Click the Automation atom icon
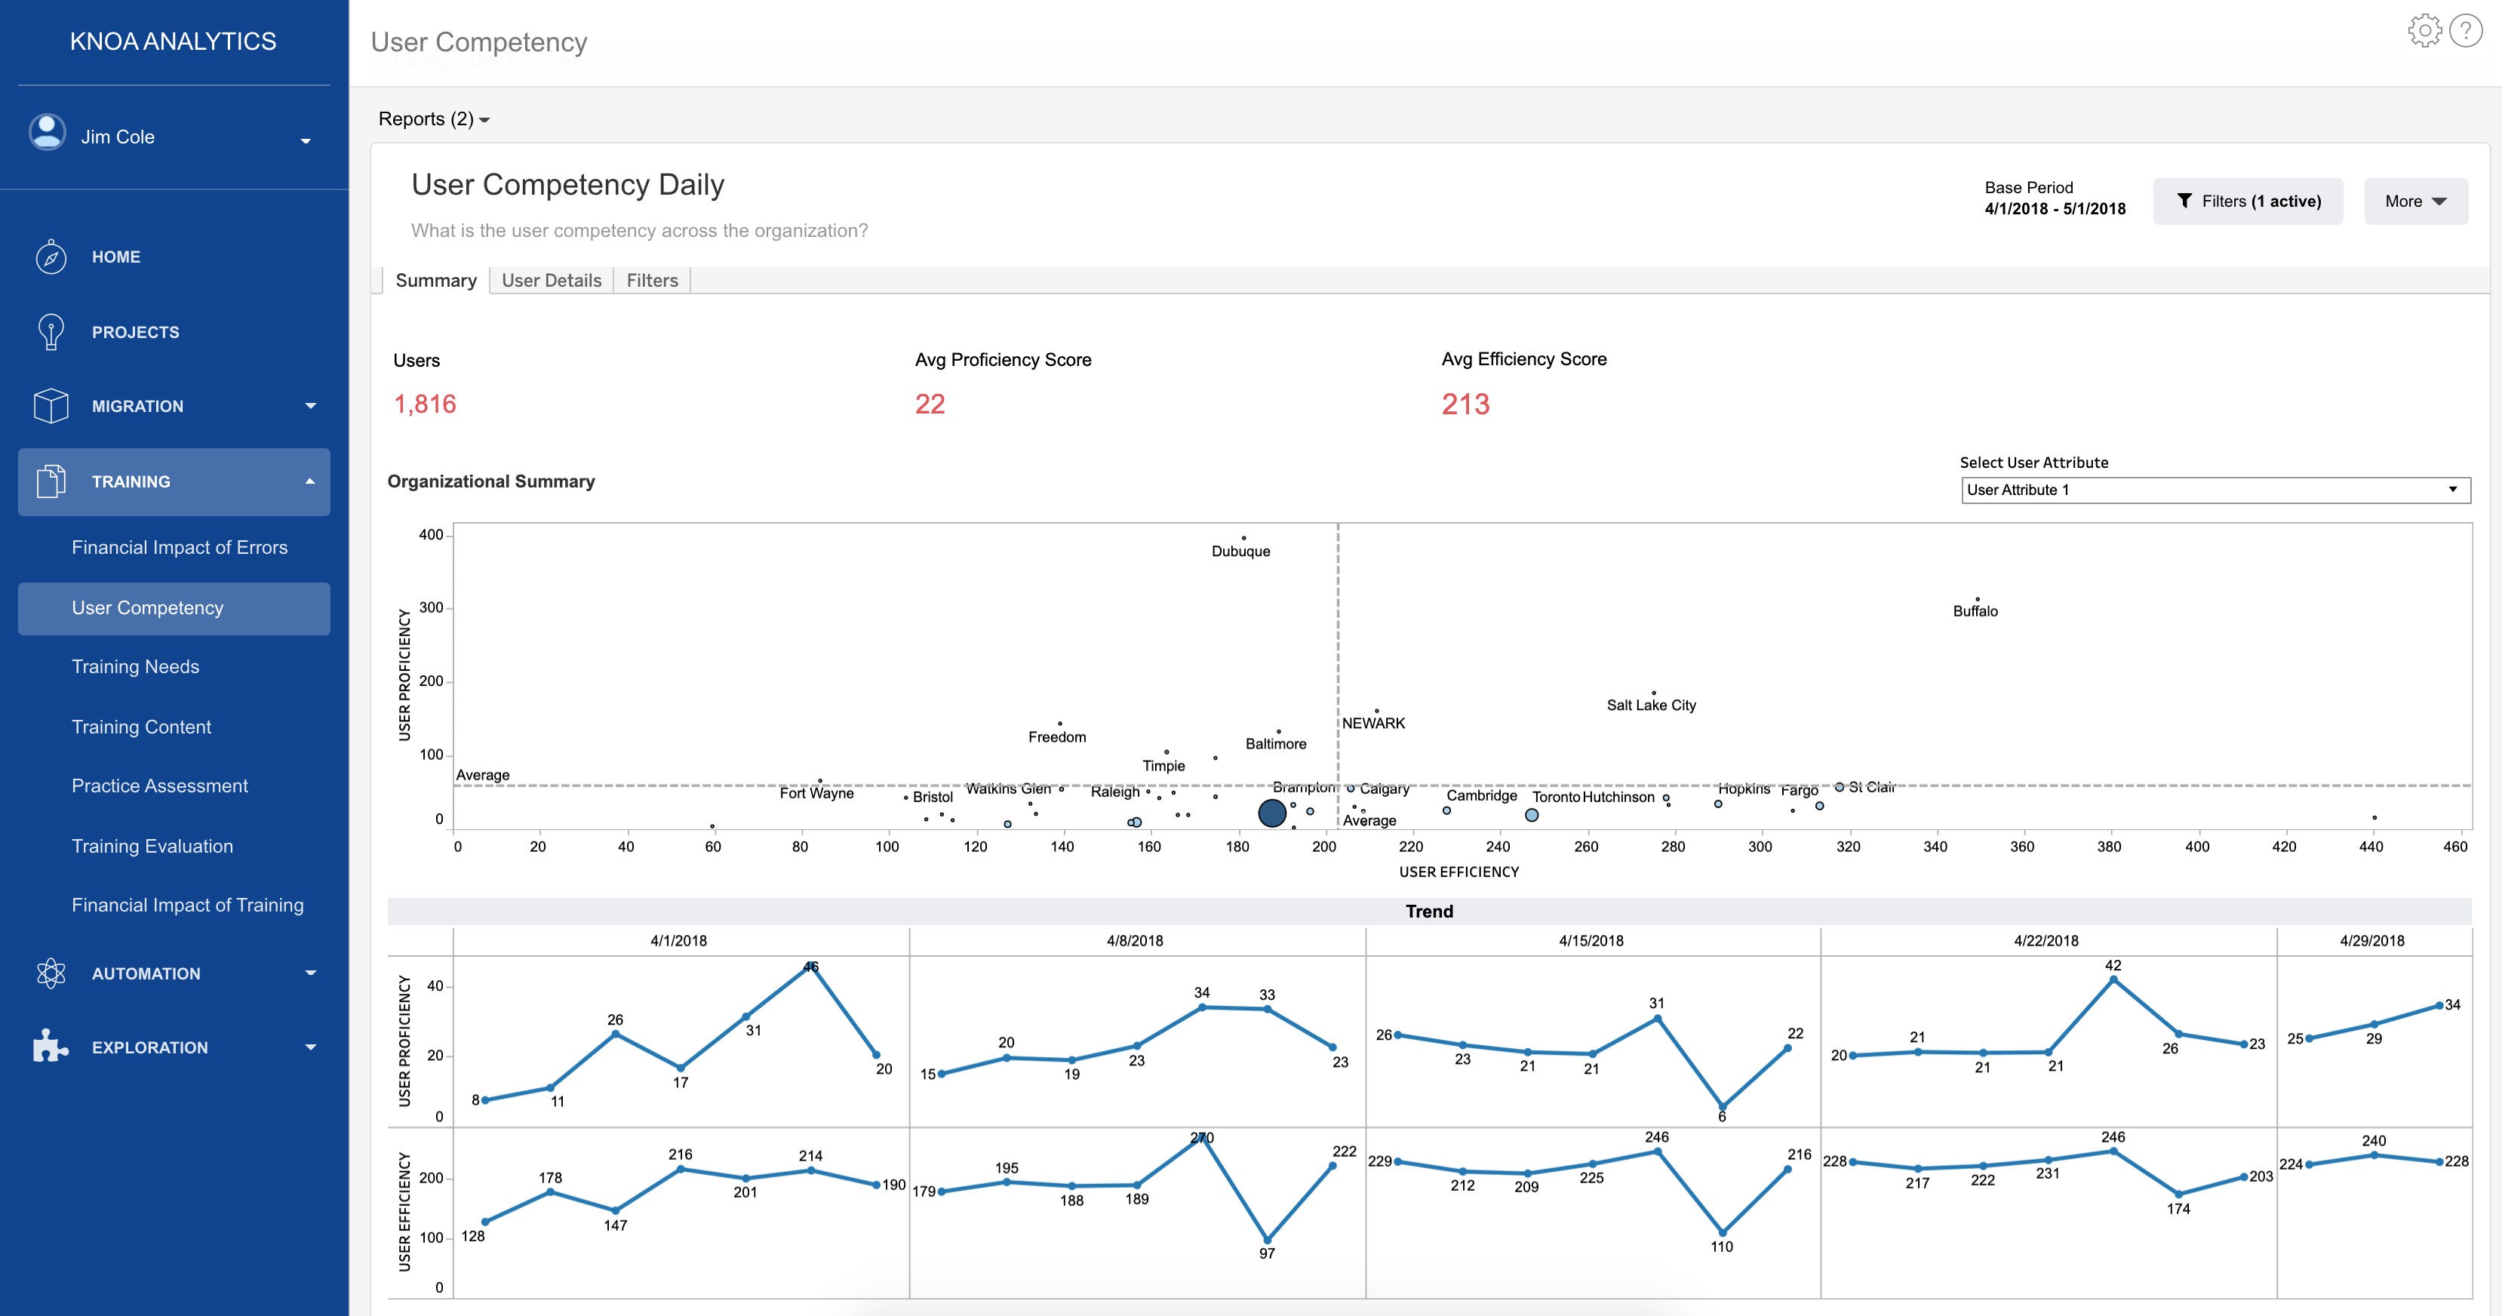The width and height of the screenshot is (2502, 1316). pyautogui.click(x=51, y=973)
